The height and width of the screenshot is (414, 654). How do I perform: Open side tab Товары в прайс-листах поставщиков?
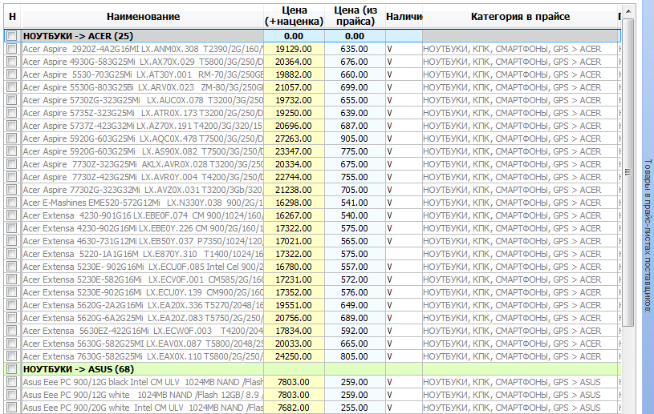[648, 235]
